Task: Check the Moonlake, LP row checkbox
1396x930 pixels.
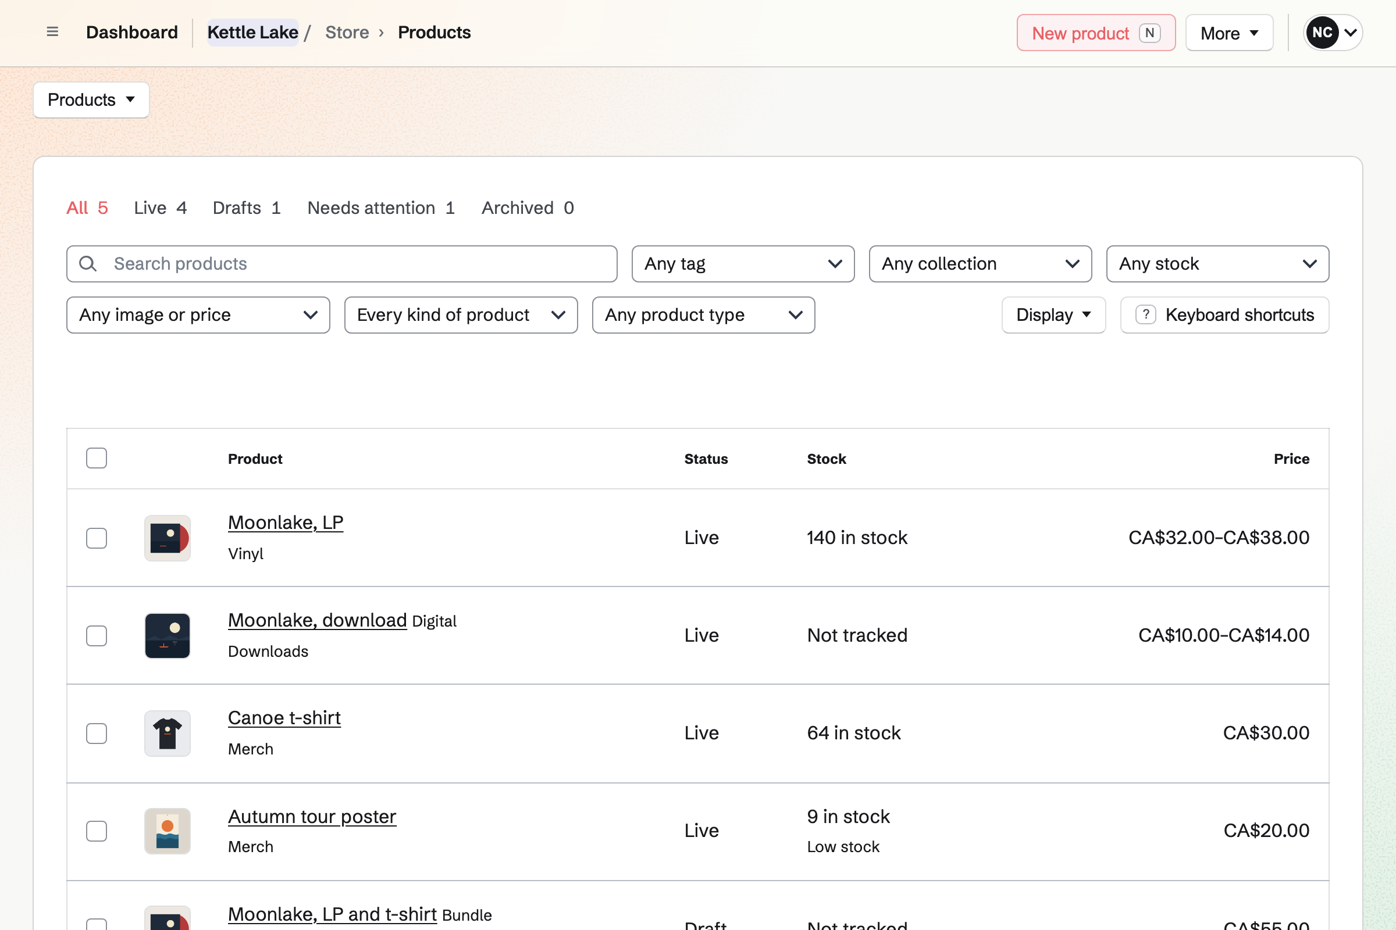Action: tap(96, 538)
